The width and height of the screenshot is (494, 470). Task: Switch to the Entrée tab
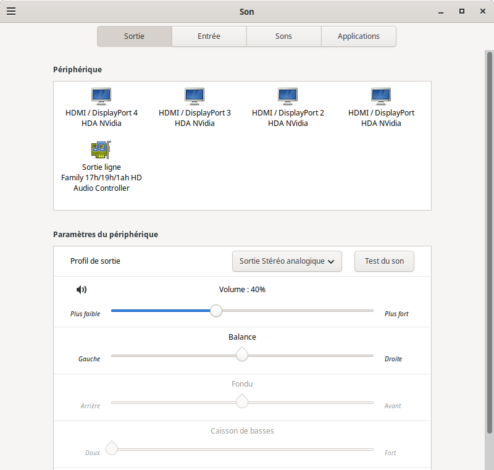(209, 36)
